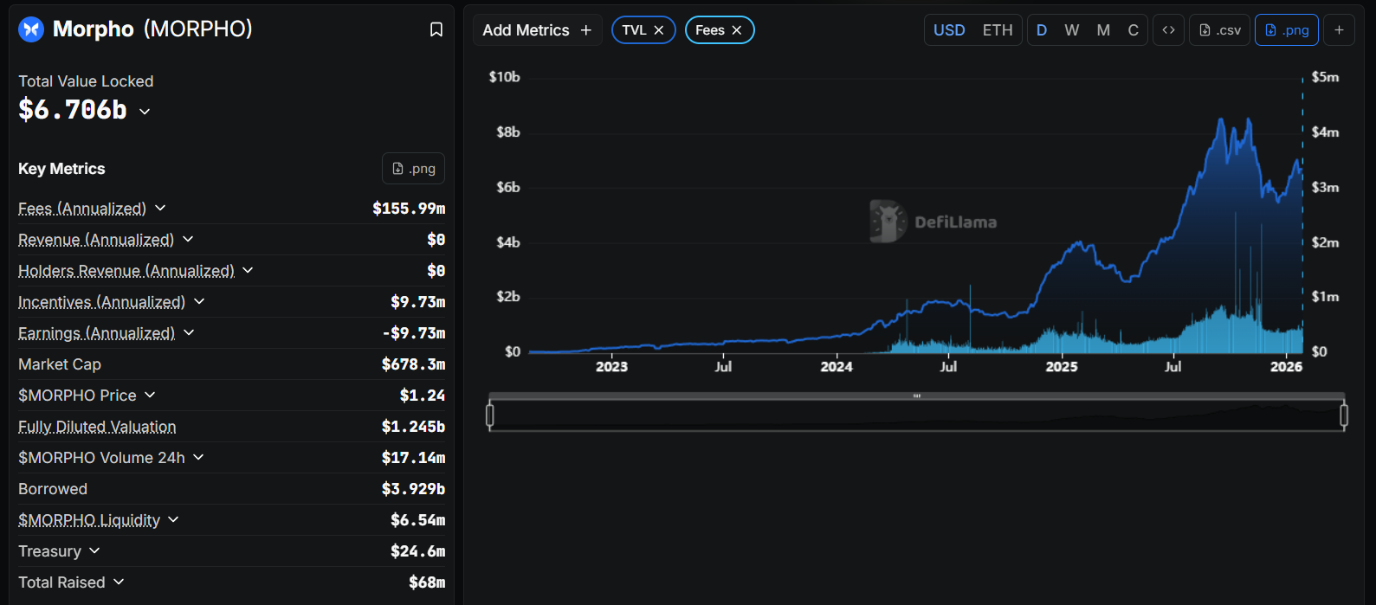Open the Add Metrics menu

pyautogui.click(x=537, y=30)
